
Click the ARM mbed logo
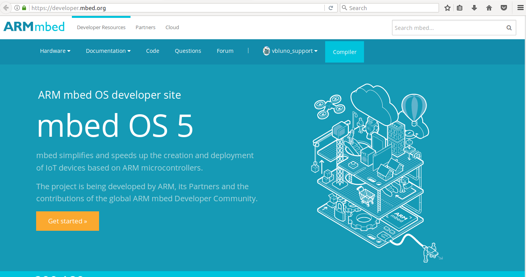click(x=34, y=27)
